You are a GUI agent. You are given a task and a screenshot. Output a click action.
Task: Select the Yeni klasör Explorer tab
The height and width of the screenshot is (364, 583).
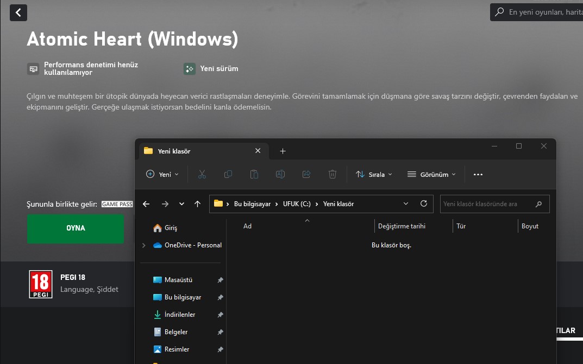click(204, 151)
